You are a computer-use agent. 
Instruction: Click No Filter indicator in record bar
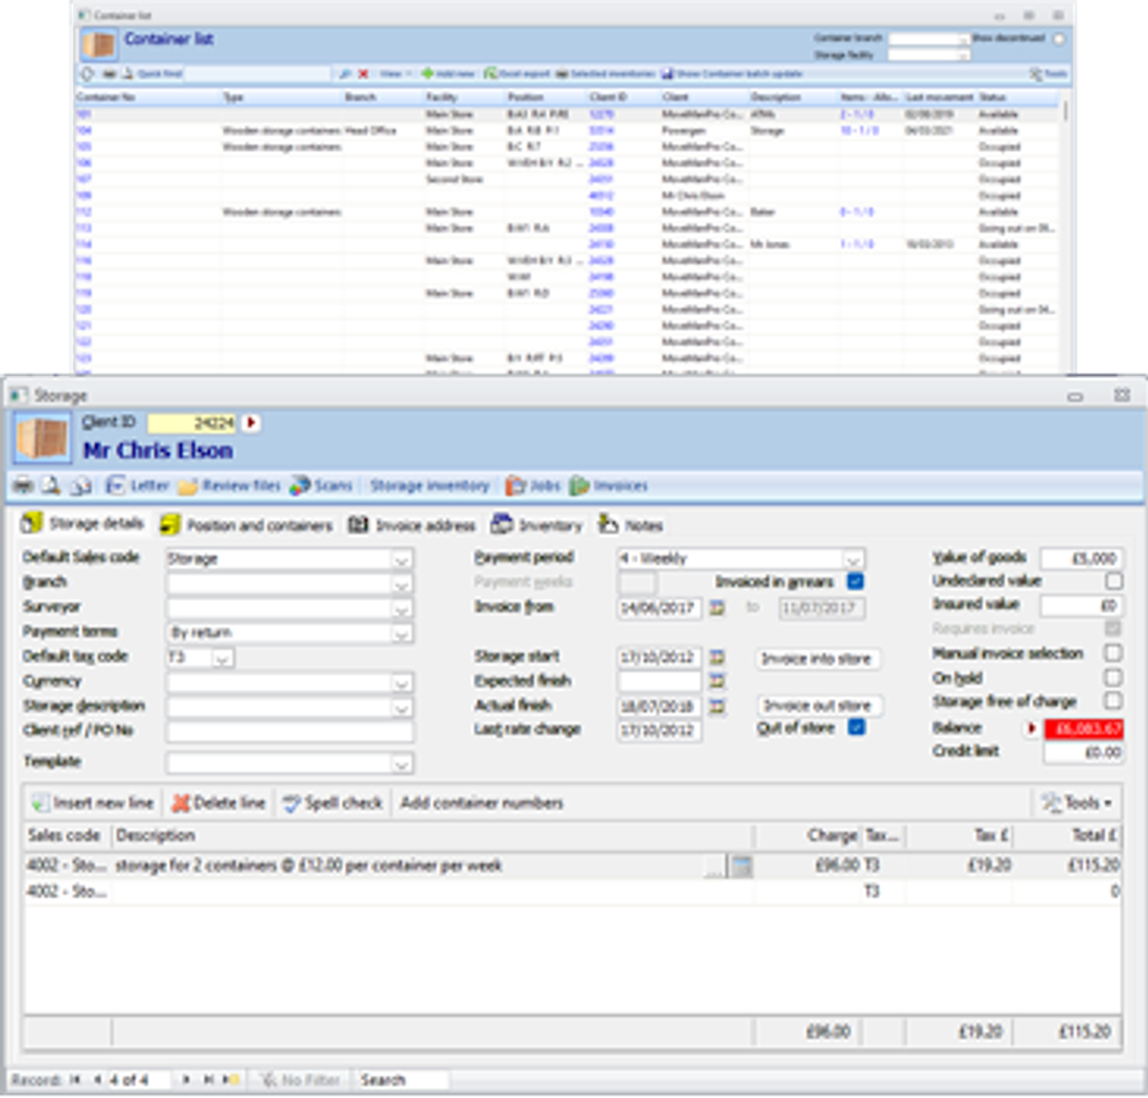pos(301,1080)
